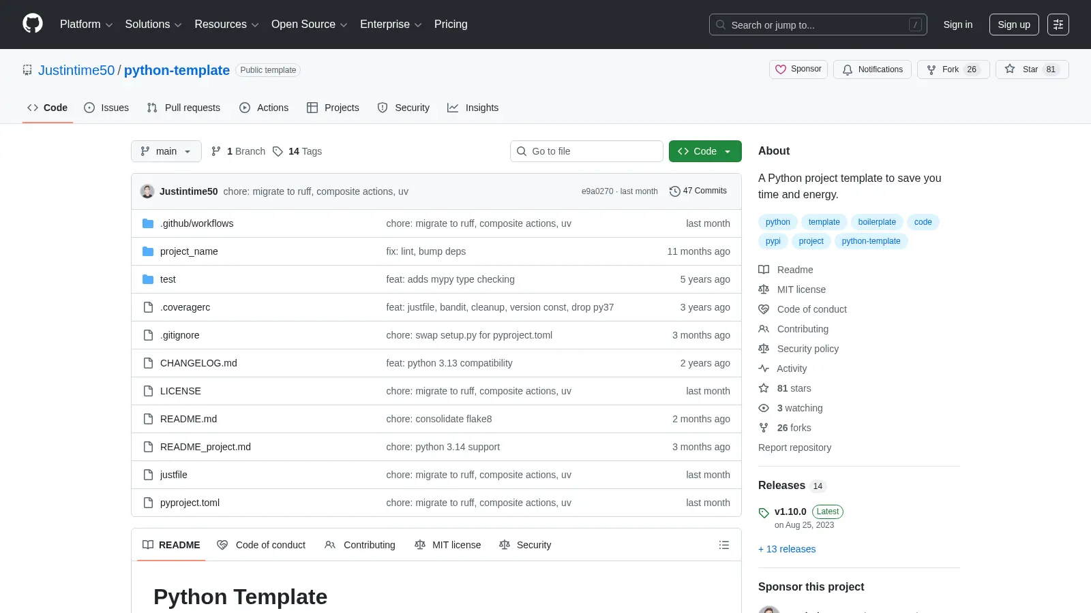The image size is (1091, 613).
Task: Star the python-template repository
Action: coord(1032,69)
